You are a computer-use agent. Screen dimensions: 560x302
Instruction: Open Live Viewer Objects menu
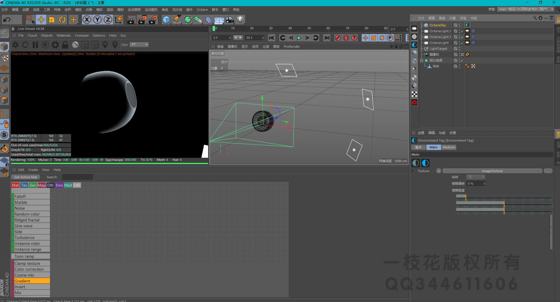pos(47,36)
